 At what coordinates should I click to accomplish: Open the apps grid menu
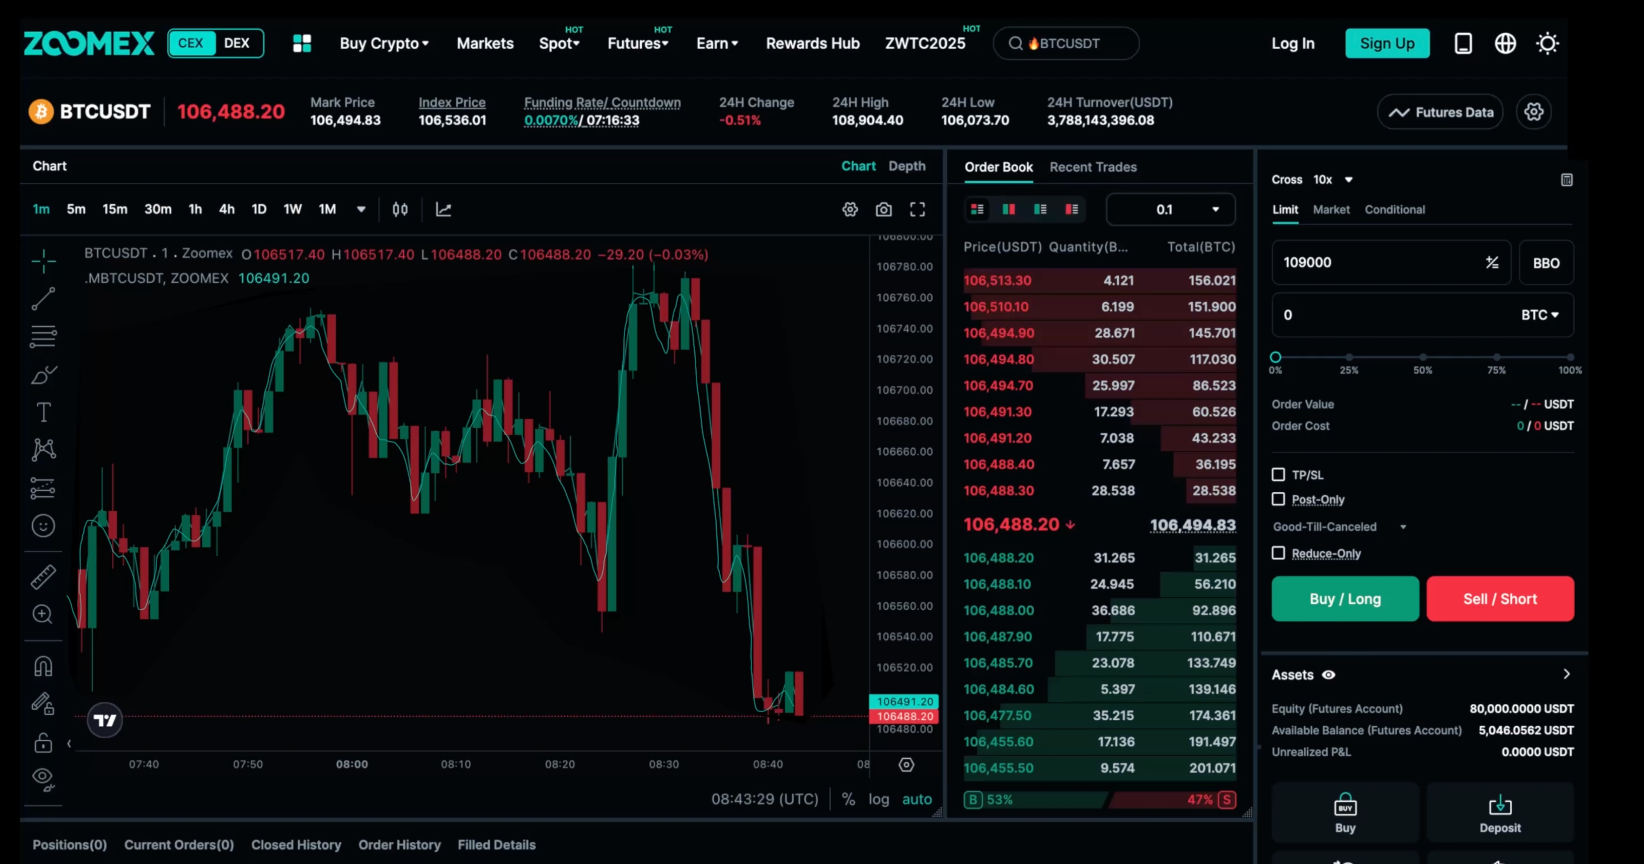(302, 43)
